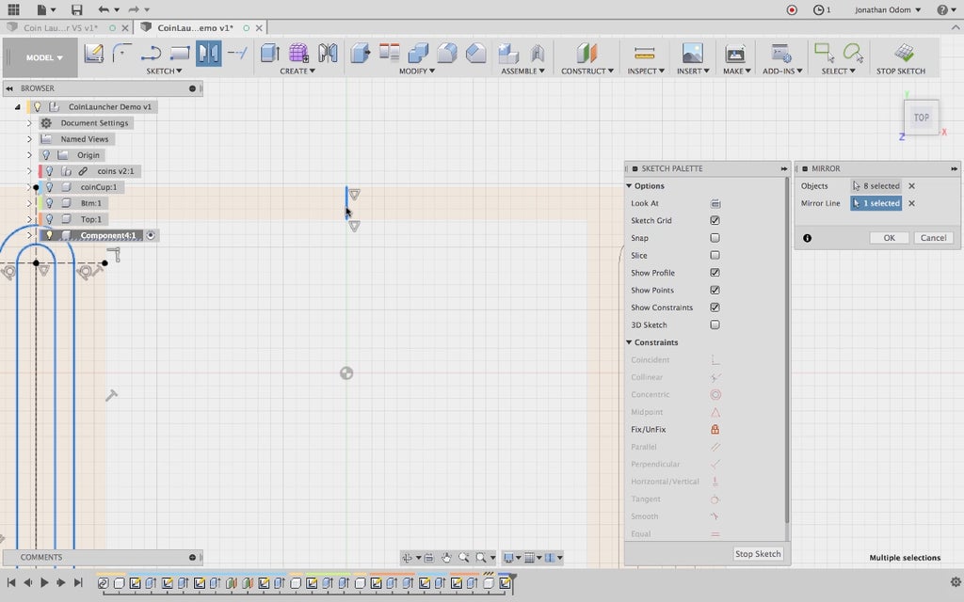Screen dimensions: 964x602
Task: Expand the Named Views tree node
Action: 29,139
